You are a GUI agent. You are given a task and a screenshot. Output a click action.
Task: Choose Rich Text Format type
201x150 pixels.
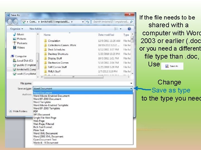click(83, 127)
